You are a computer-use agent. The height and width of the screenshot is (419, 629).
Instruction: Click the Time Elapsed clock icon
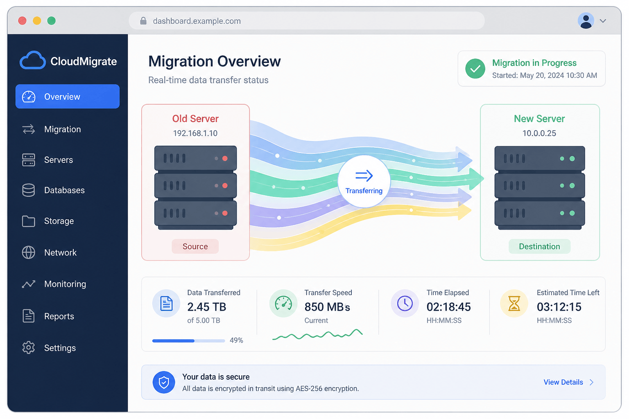(x=405, y=303)
